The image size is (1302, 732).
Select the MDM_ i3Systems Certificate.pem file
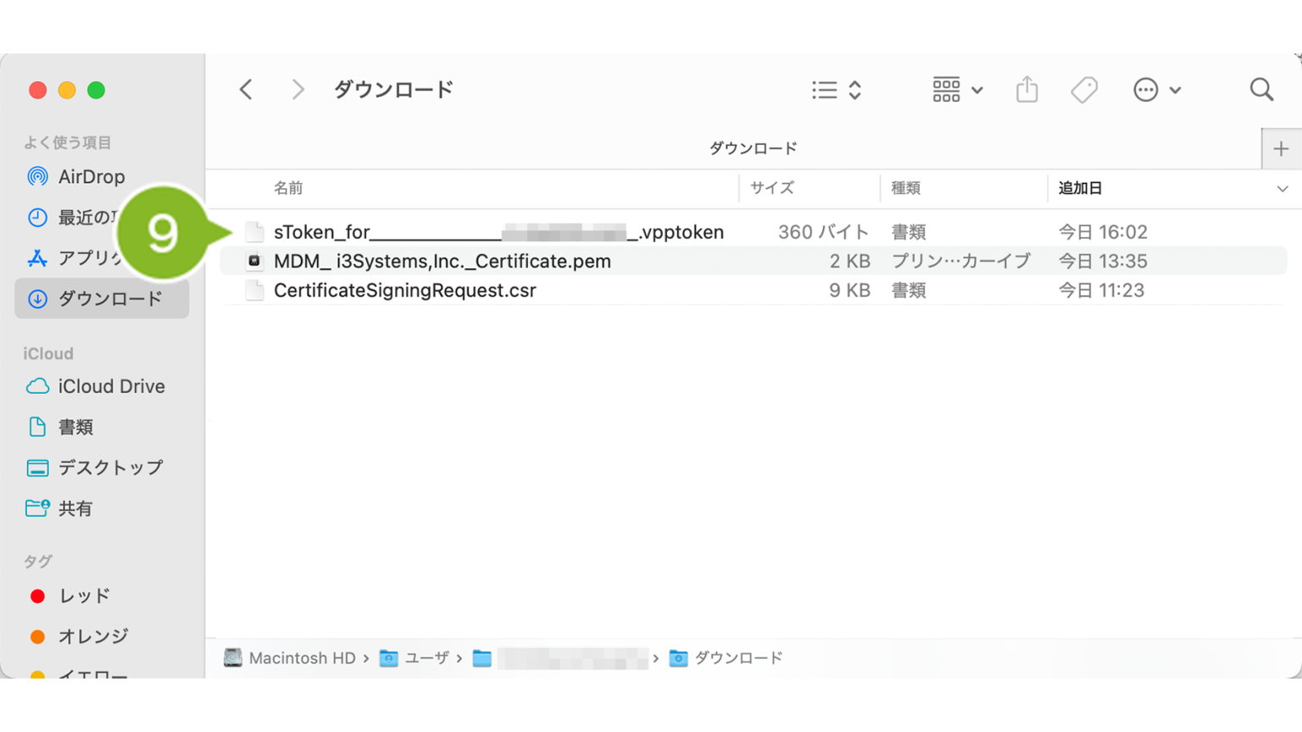click(442, 261)
